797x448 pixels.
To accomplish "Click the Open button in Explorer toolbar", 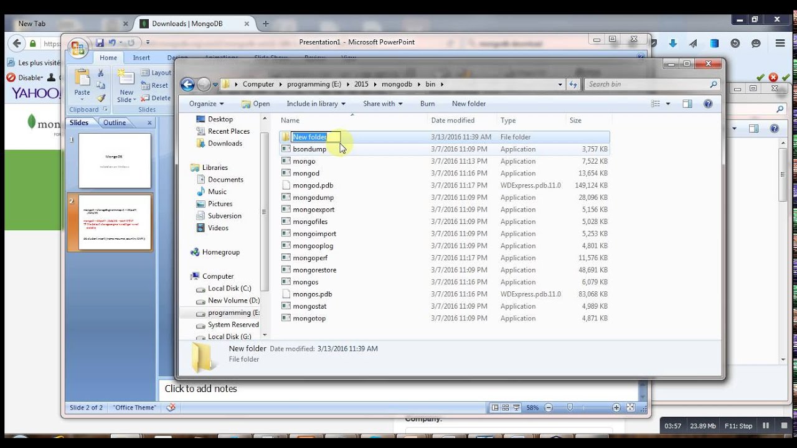I will coord(256,104).
